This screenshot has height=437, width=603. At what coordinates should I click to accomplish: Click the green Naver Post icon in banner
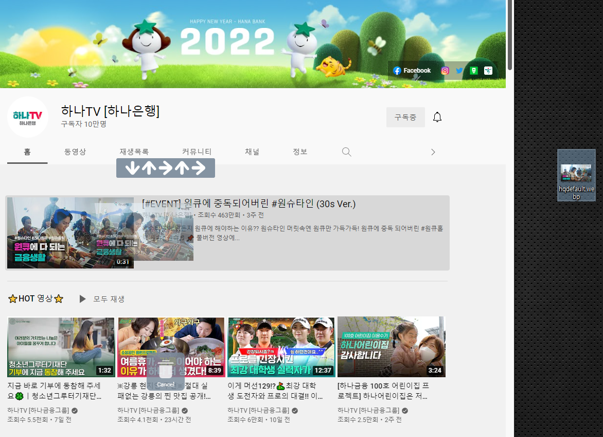point(474,71)
